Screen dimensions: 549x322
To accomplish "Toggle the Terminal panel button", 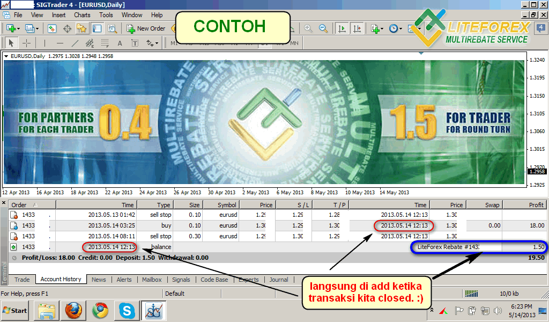I will tap(97, 28).
